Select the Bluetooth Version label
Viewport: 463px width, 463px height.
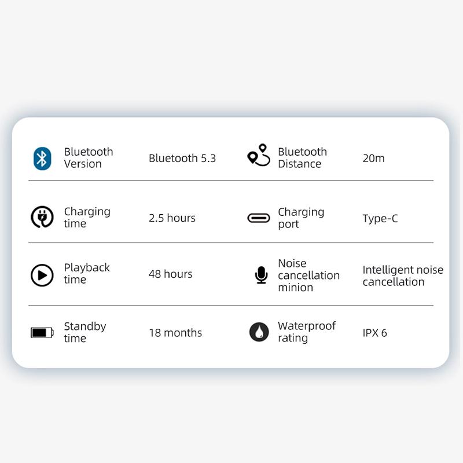coord(89,158)
